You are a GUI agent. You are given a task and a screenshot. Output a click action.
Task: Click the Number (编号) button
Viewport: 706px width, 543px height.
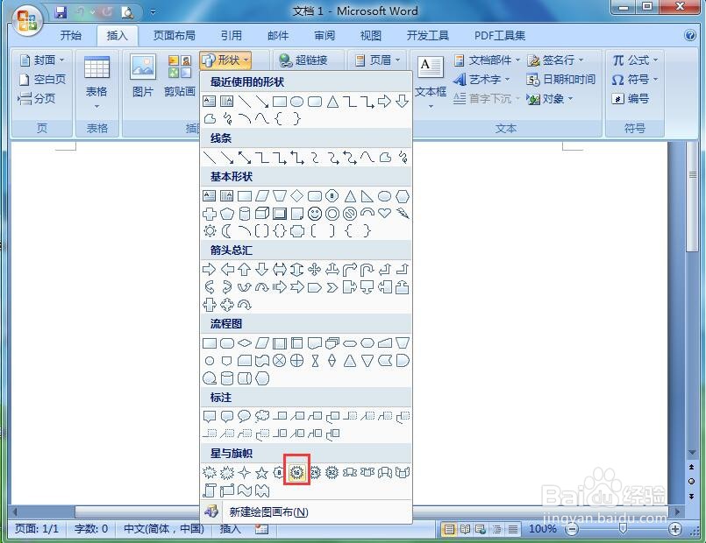click(x=631, y=98)
